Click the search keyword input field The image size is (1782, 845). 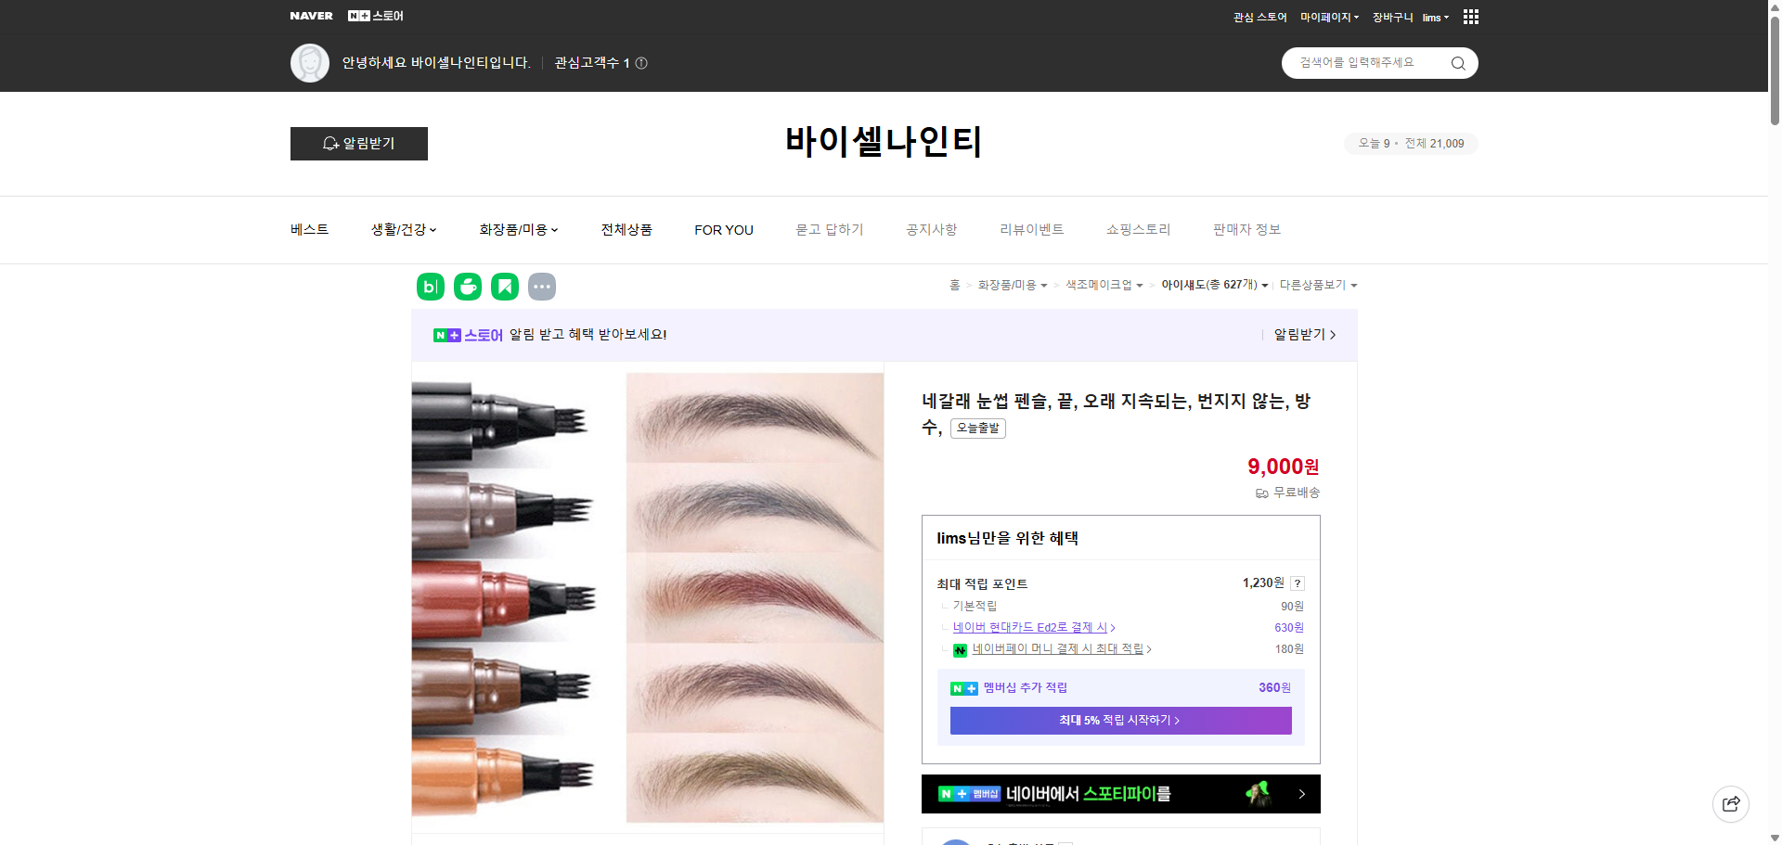[1364, 62]
